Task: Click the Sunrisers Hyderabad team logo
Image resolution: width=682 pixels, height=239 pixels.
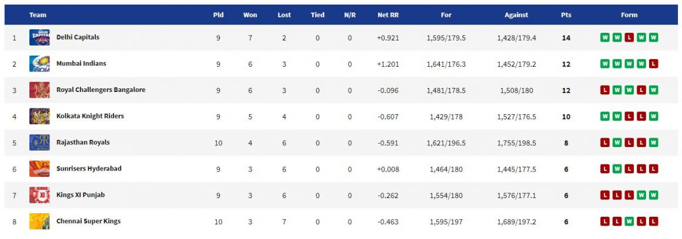Action: [39, 169]
